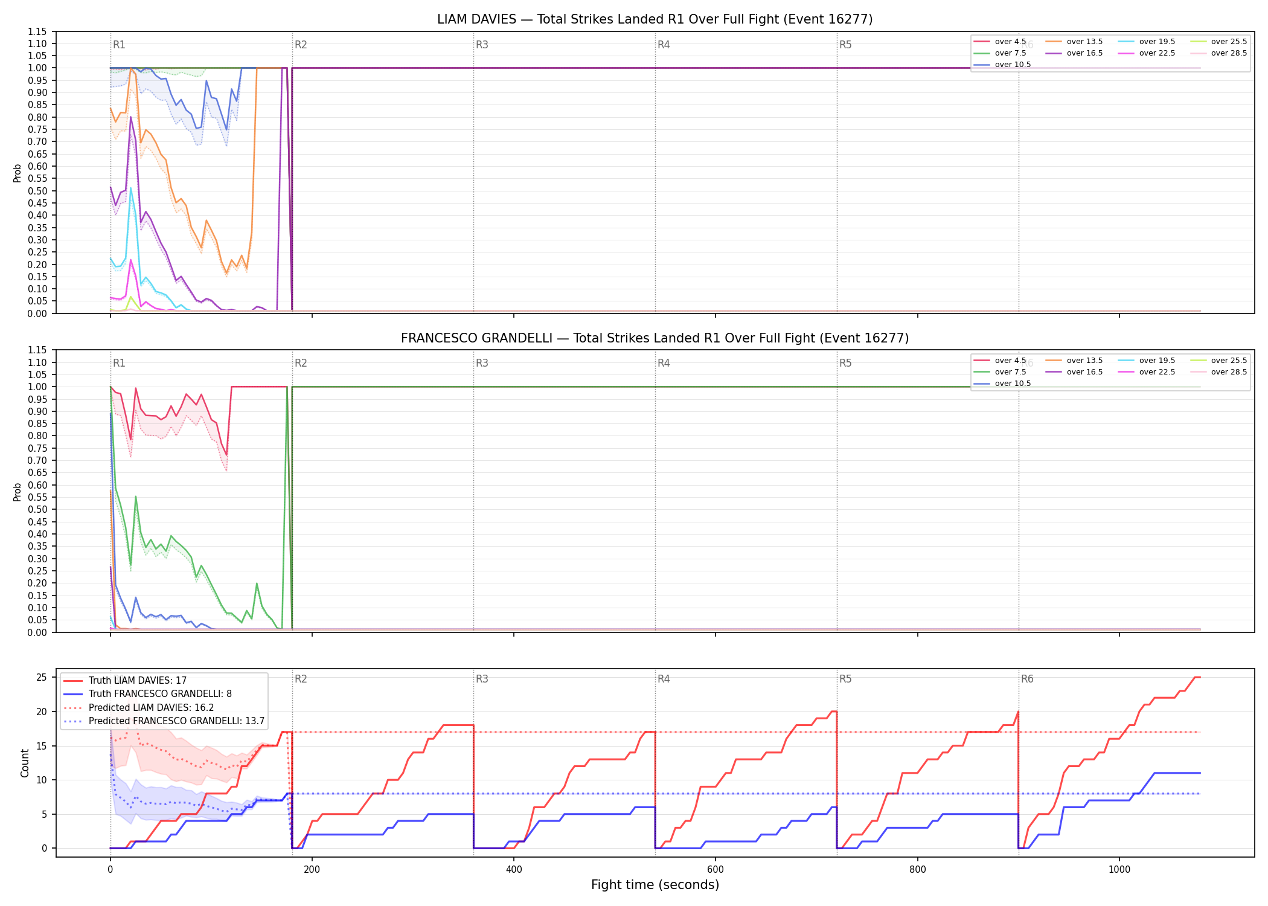Click the R2 marker in Count chart
Viewport: 1268px width, 906px height.
(x=301, y=679)
